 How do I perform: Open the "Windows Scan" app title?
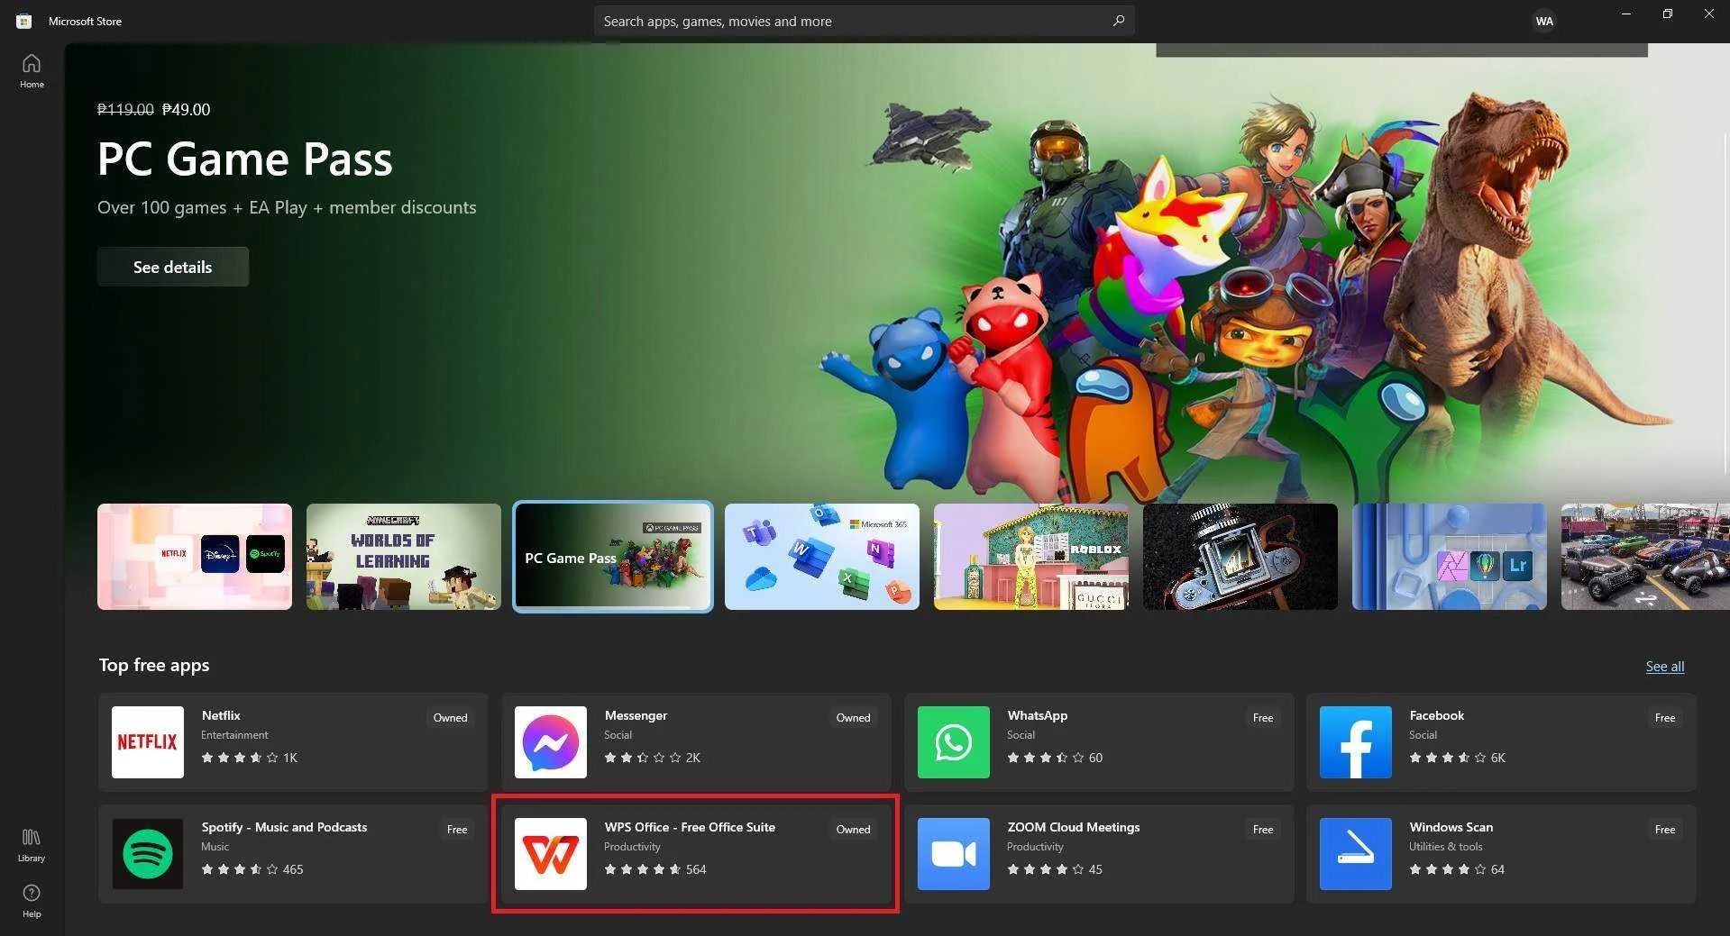coord(1451,827)
